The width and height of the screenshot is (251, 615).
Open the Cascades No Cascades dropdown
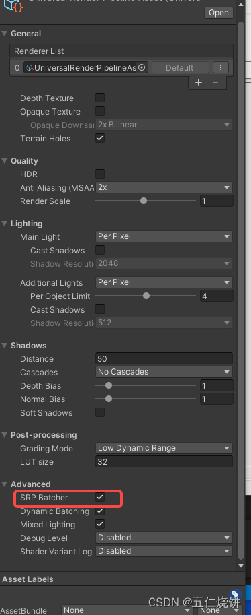tap(164, 371)
